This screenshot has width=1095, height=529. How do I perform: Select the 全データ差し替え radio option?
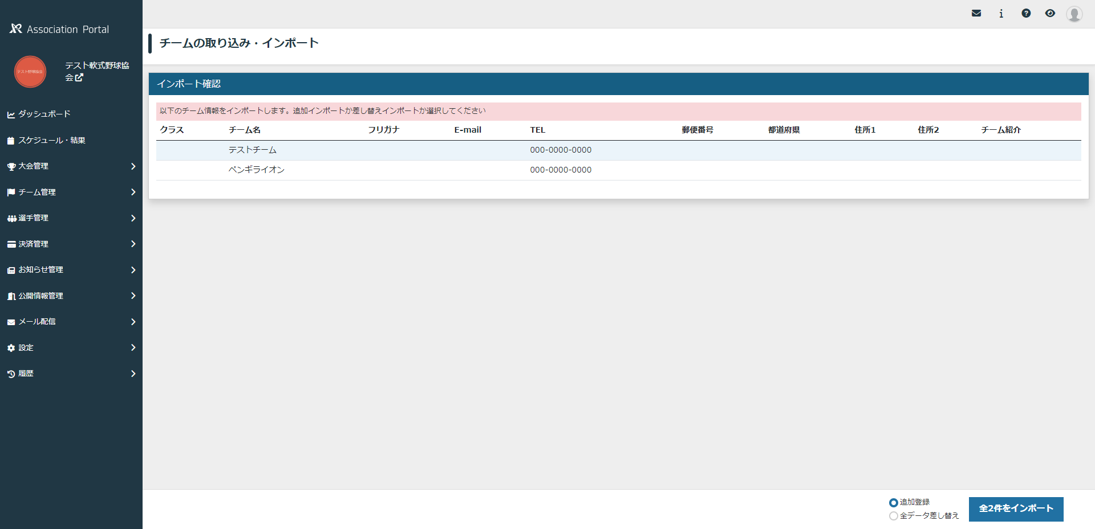[894, 516]
